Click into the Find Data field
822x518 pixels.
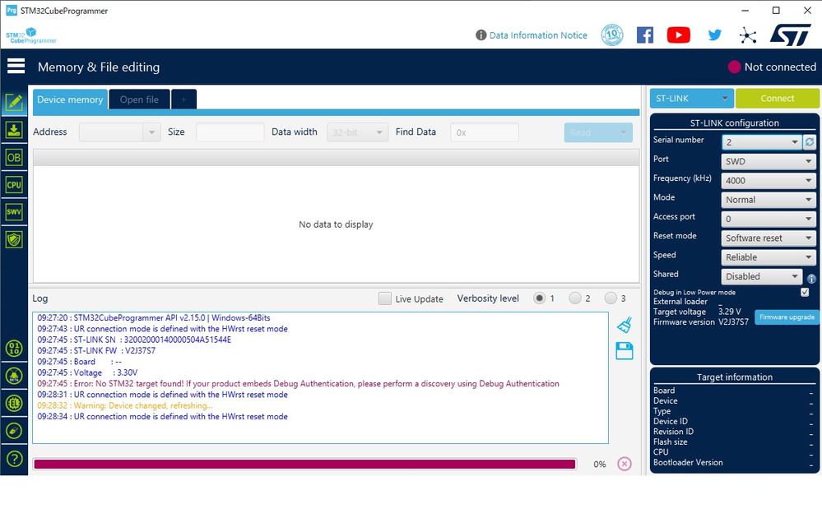(485, 132)
